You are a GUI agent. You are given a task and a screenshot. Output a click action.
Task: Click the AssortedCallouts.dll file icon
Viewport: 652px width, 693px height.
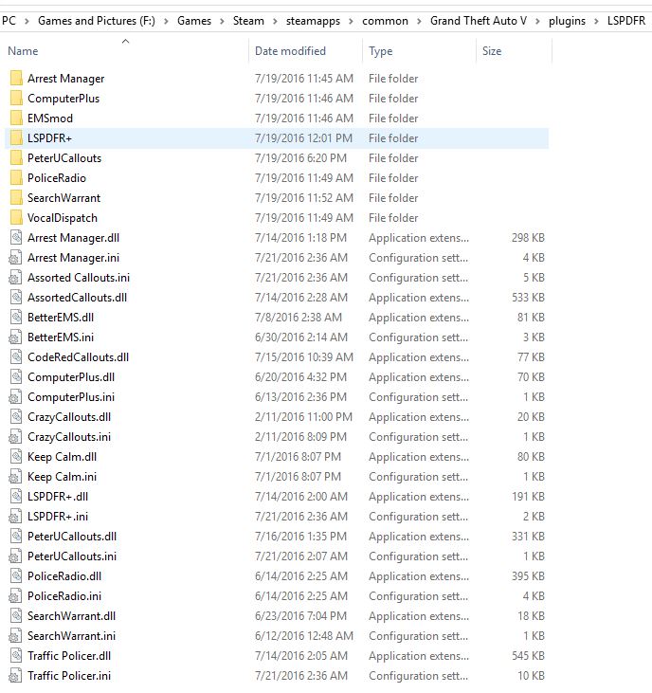point(16,297)
